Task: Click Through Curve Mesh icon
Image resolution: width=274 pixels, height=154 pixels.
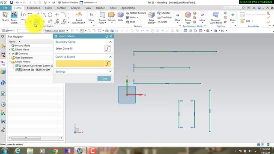Action: click(x=215, y=15)
